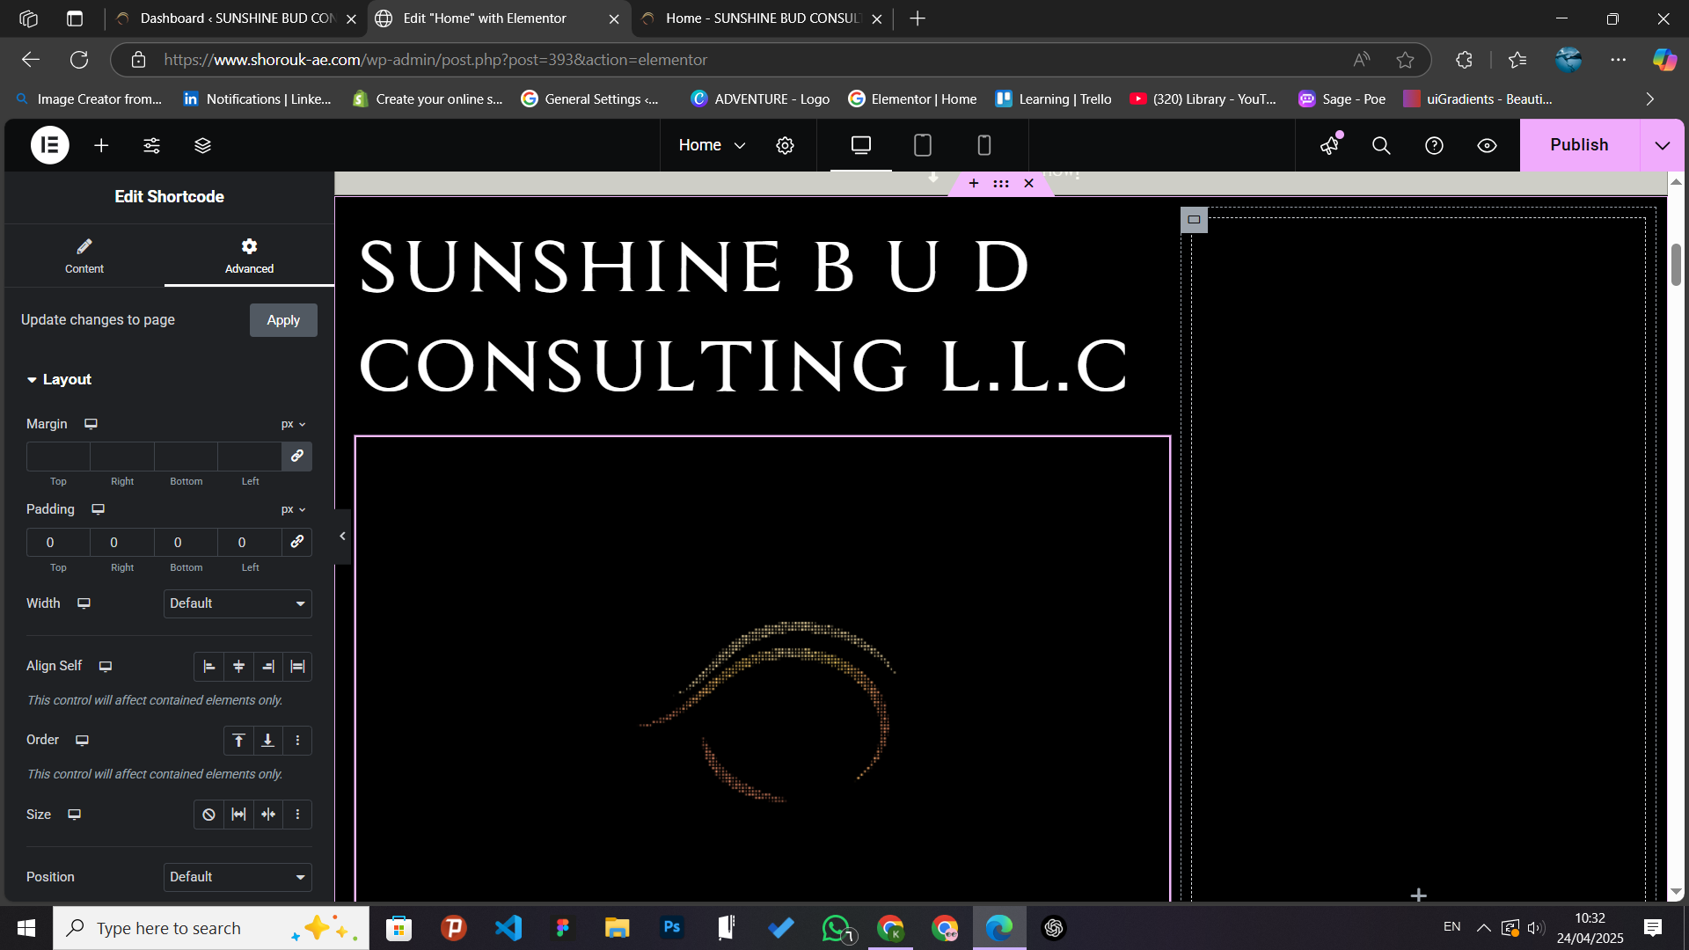Open the Position dropdown

click(x=238, y=877)
